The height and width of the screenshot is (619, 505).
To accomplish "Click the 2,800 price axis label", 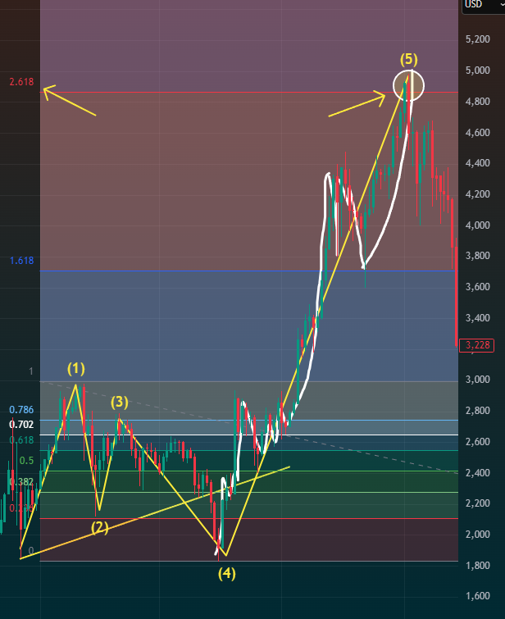I will (x=478, y=411).
